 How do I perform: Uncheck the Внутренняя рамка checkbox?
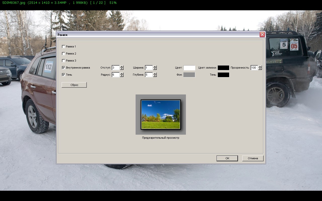coord(63,68)
